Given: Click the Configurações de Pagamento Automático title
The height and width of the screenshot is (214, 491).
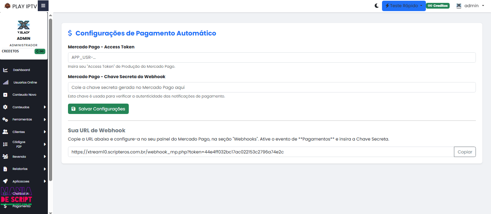Looking at the screenshot, I should pos(146,33).
